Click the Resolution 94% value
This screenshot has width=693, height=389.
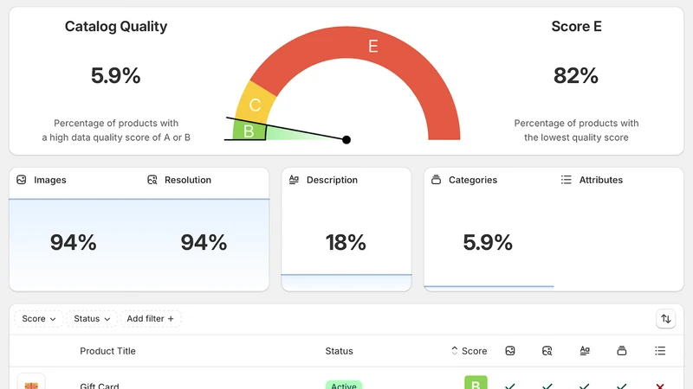[204, 242]
